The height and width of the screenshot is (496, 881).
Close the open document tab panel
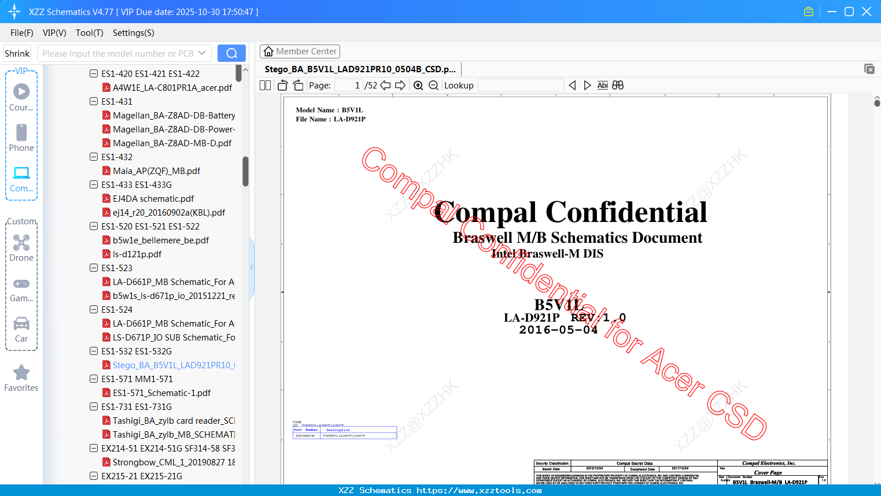[869, 69]
